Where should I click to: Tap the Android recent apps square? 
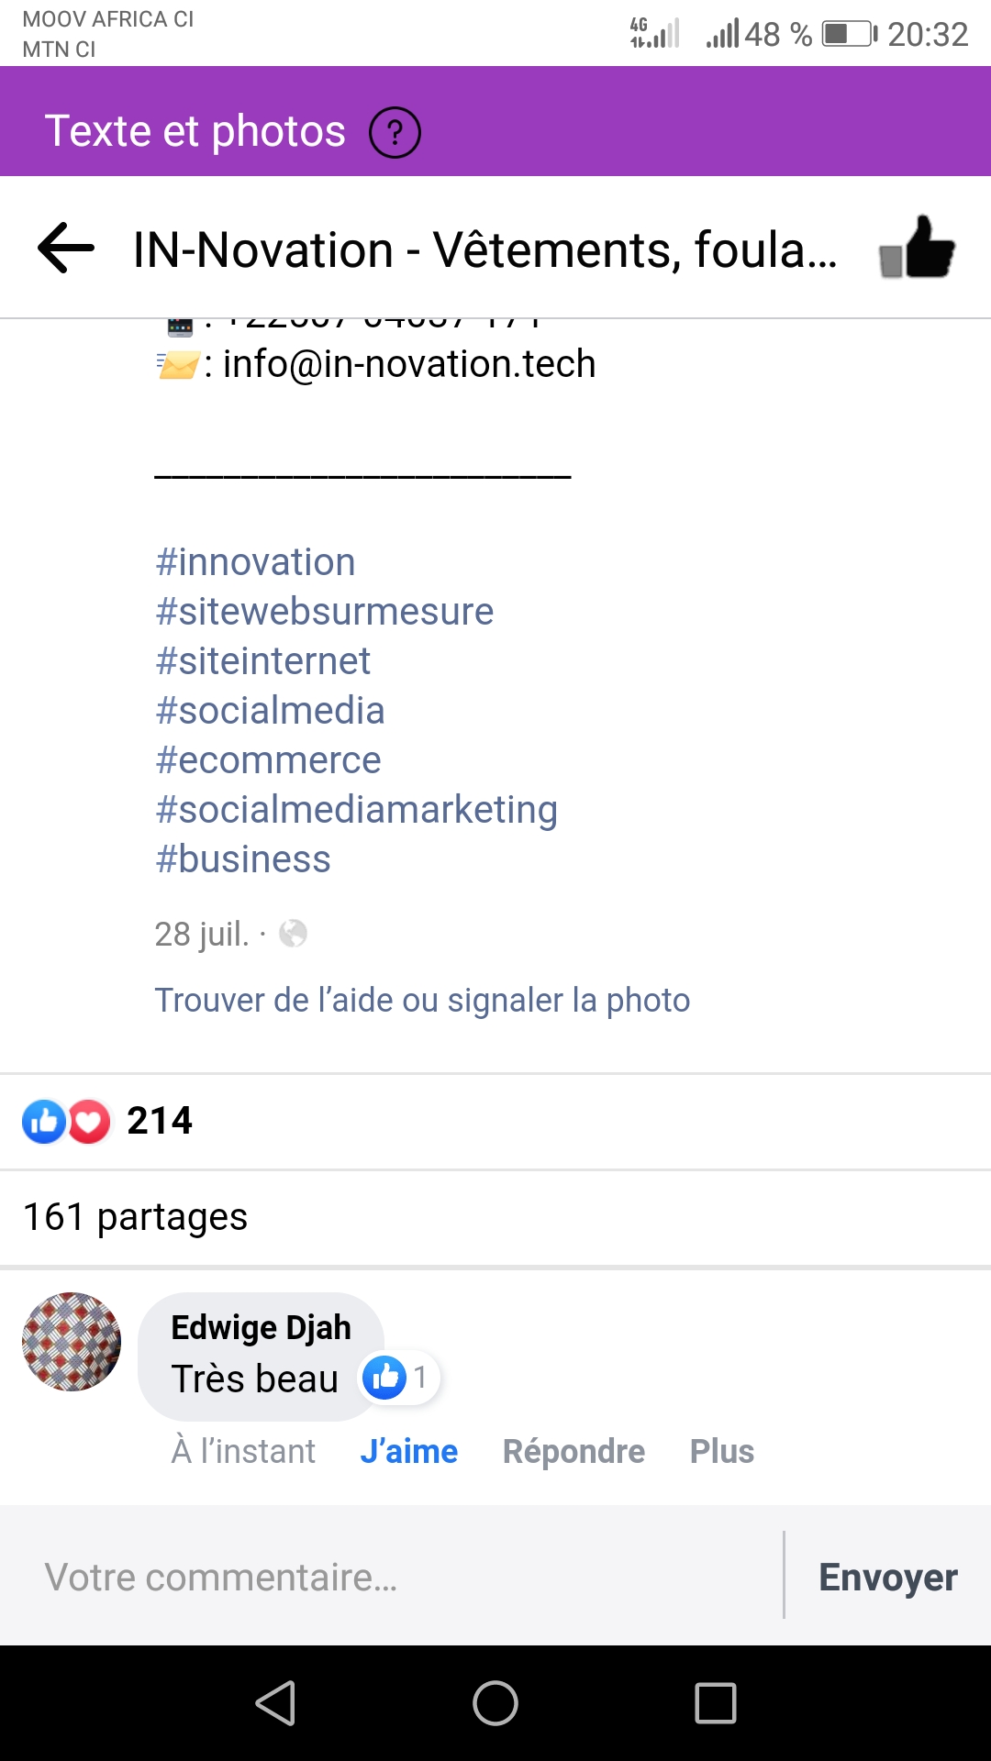click(716, 1703)
